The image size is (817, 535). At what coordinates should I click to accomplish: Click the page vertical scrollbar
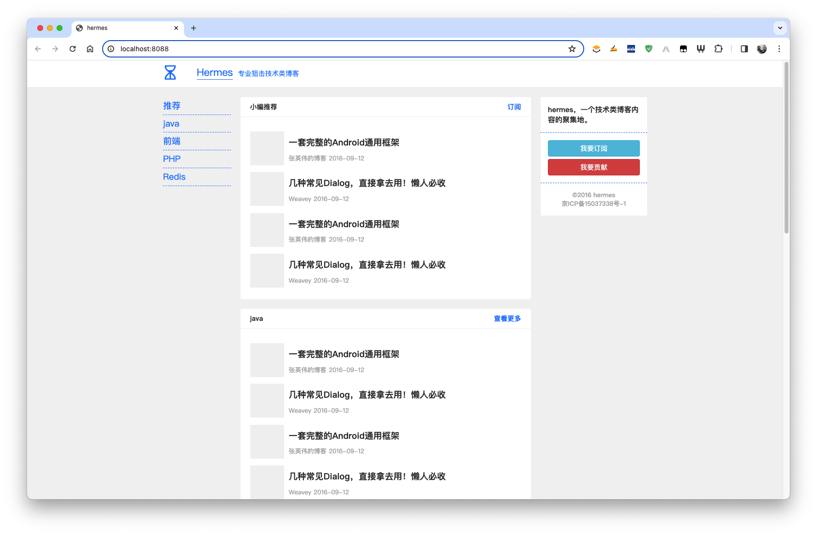(787, 148)
